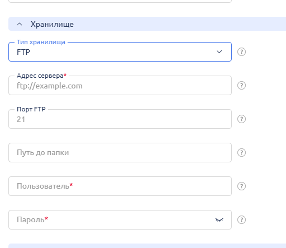Collapse the Хранилище section chevron
Viewport: 286px width, 248px height.
[x=20, y=24]
